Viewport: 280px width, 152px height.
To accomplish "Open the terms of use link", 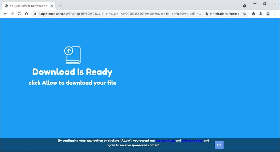I will (165, 140).
